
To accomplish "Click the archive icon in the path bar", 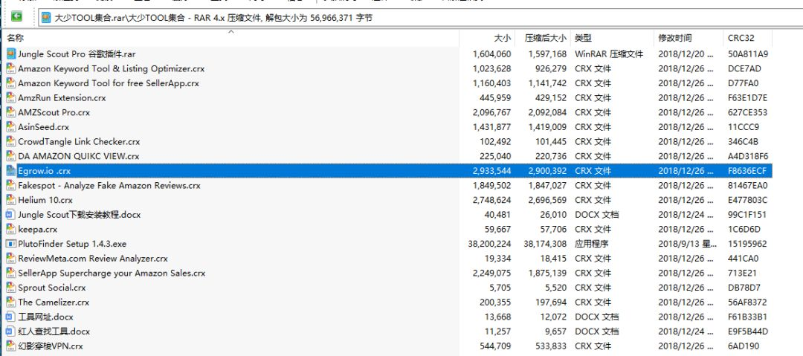I will (47, 18).
